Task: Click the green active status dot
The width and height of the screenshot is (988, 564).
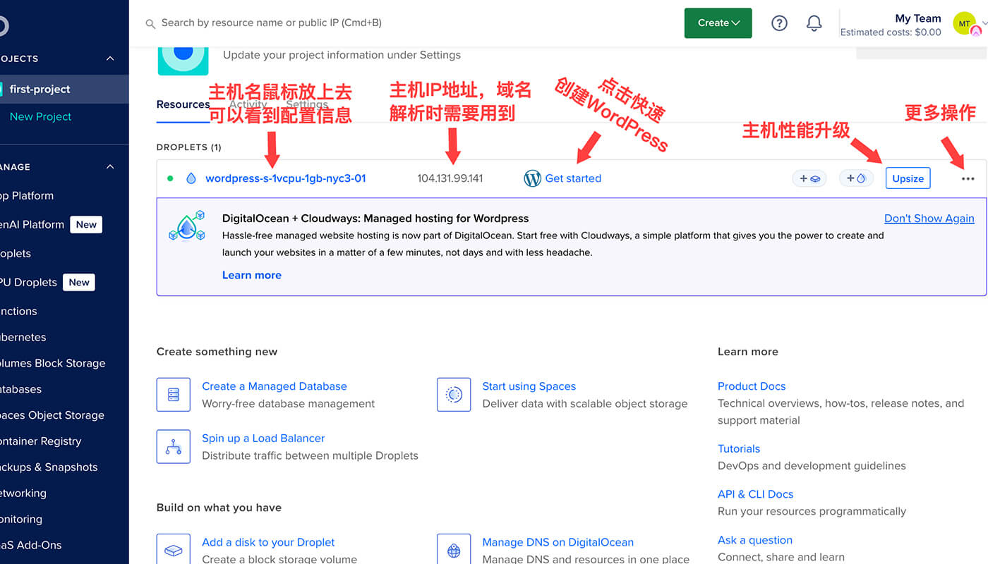Action: point(170,178)
